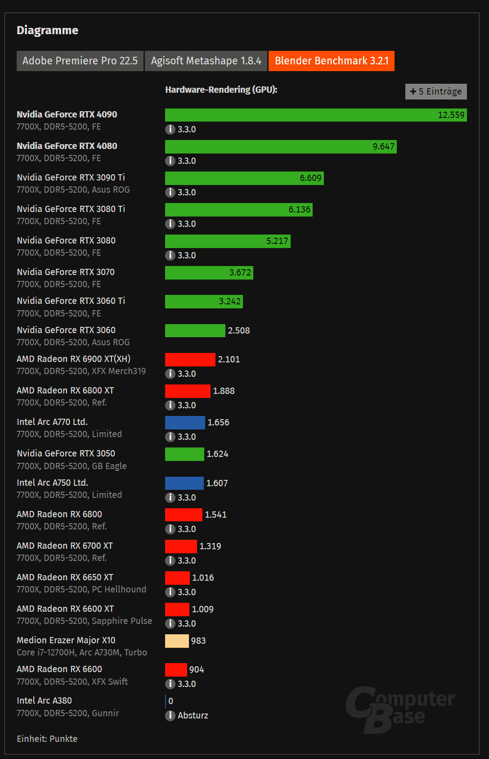Screen dimensions: 489x759
Task: Click info icon under Intel Arc A770 bar
Action: (x=170, y=437)
